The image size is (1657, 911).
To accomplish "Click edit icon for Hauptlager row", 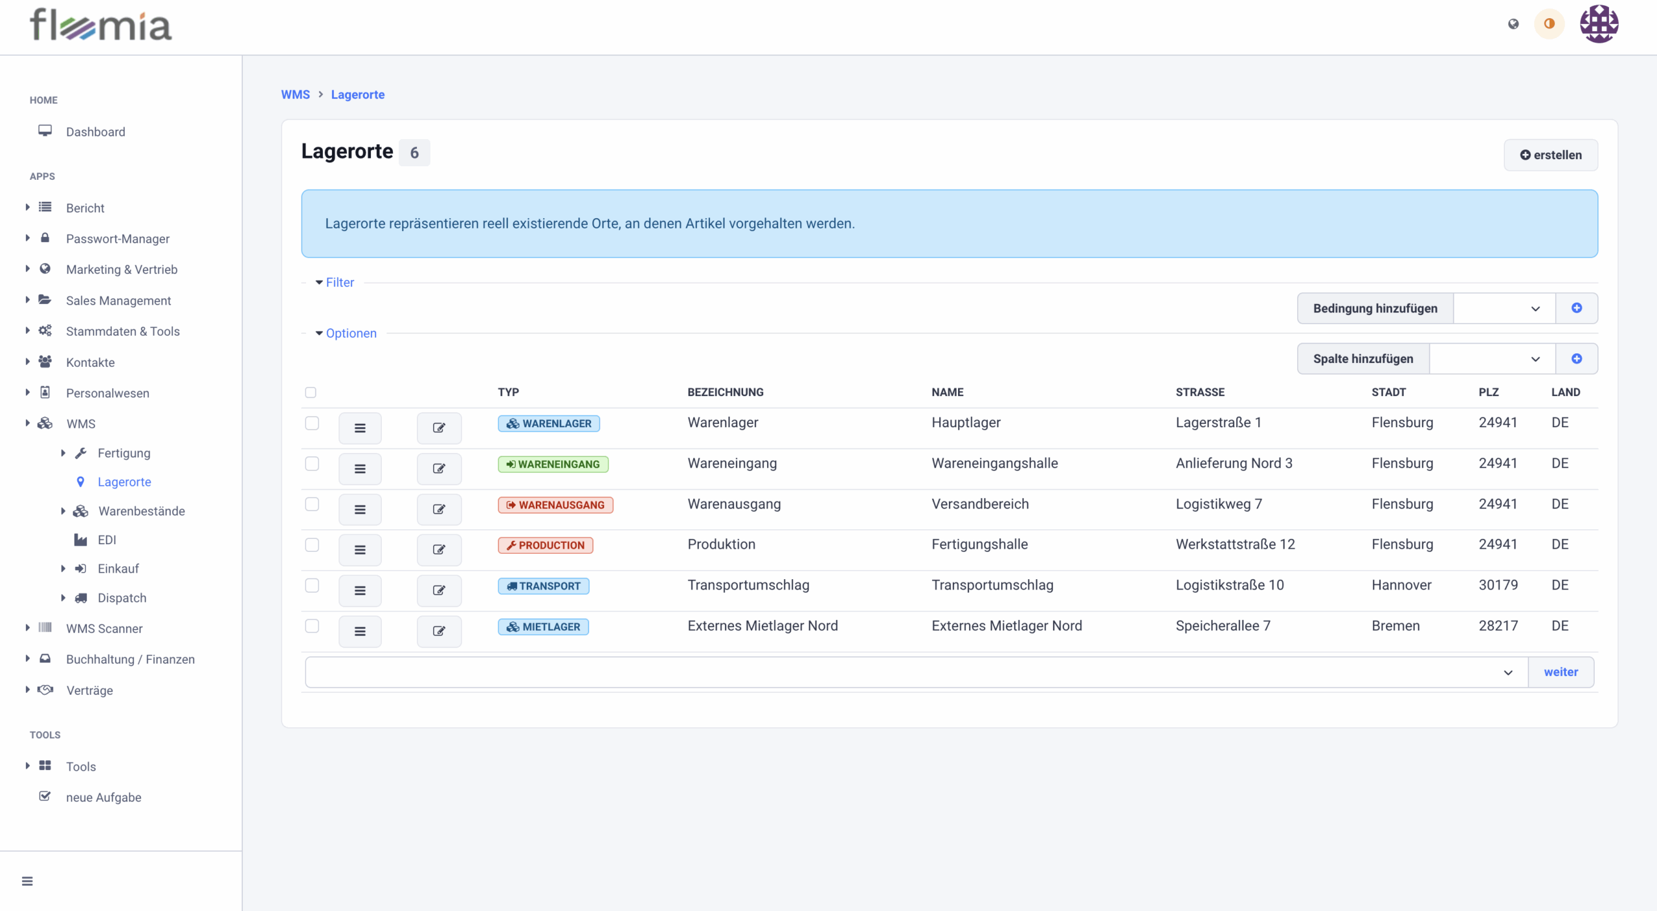I will point(439,428).
